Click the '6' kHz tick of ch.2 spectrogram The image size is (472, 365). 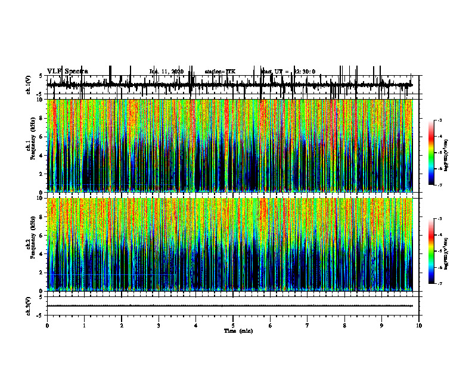41,236
